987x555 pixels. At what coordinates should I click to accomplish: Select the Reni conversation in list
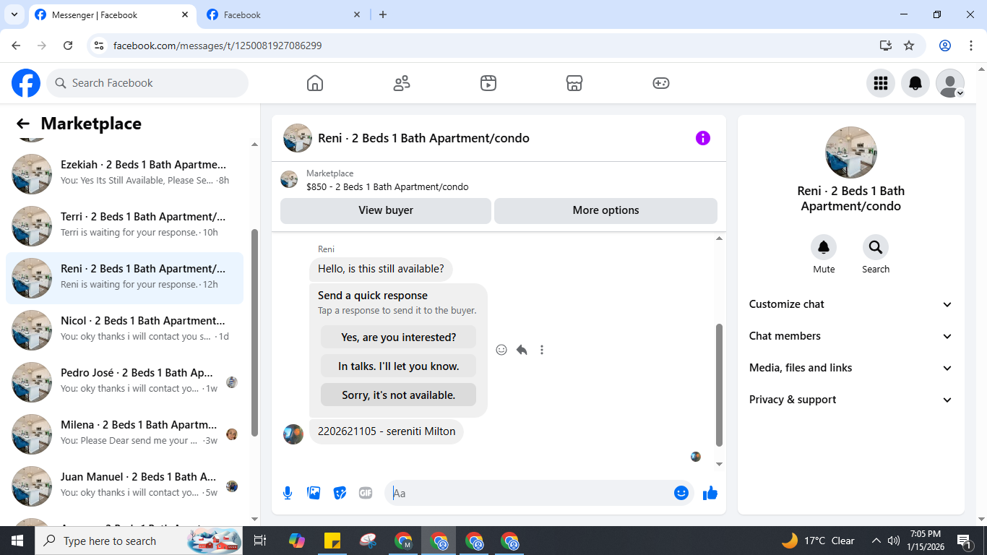coord(124,277)
